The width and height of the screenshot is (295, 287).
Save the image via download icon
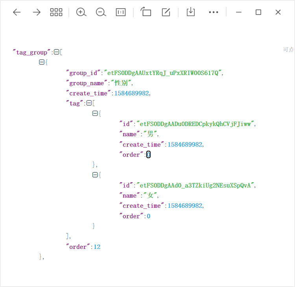point(190,12)
